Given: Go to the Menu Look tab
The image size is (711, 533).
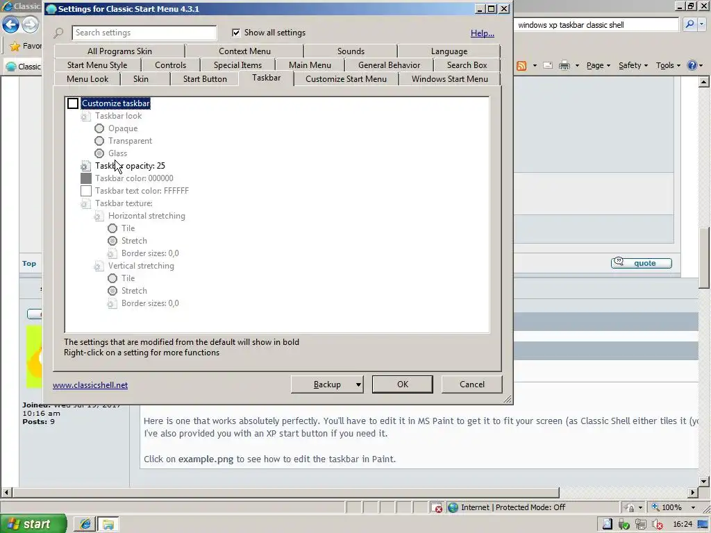Looking at the screenshot, I should click(87, 79).
